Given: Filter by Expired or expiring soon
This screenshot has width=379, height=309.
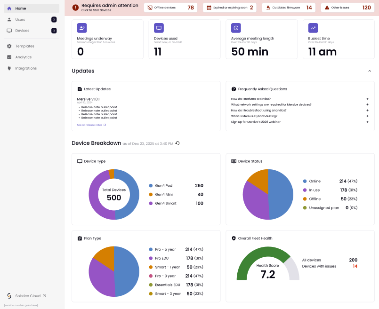Looking at the screenshot, I should (230, 8).
